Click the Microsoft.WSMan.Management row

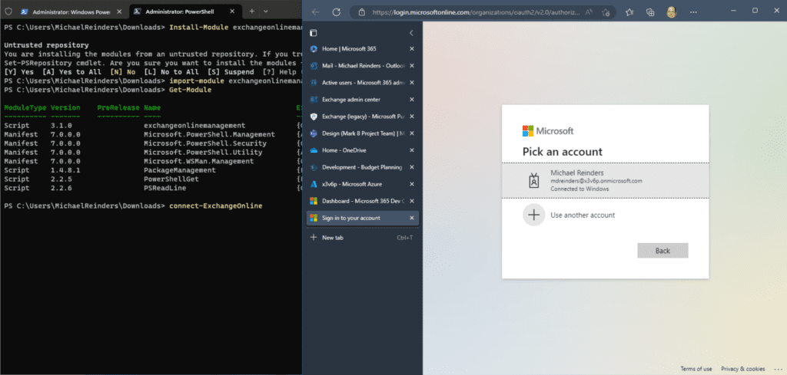(x=153, y=161)
